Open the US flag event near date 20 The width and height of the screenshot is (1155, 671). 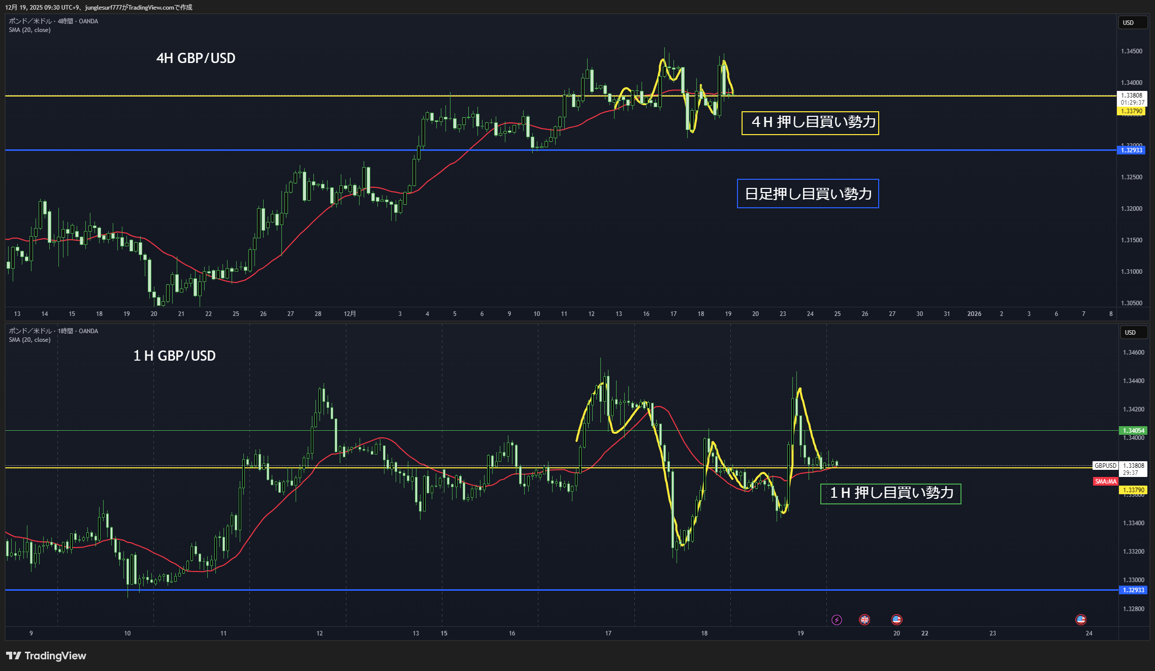click(x=896, y=620)
